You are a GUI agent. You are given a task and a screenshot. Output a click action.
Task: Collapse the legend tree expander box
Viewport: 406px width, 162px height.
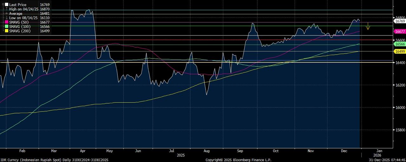pyautogui.click(x=3, y=5)
